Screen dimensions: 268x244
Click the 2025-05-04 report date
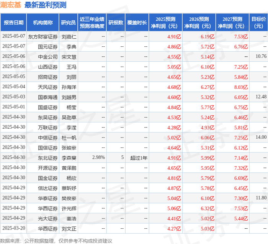pos(14,87)
